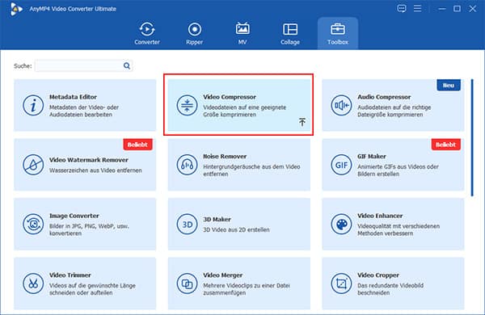Open the MV tab
This screenshot has height=315, width=485.
pos(242,33)
